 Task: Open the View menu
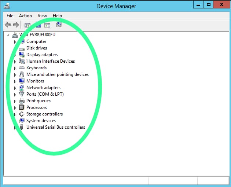coord(42,16)
